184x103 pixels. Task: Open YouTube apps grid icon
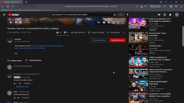pyautogui.click(x=165, y=15)
